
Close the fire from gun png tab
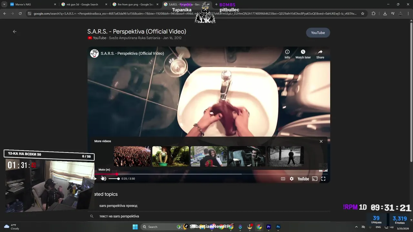(157, 5)
